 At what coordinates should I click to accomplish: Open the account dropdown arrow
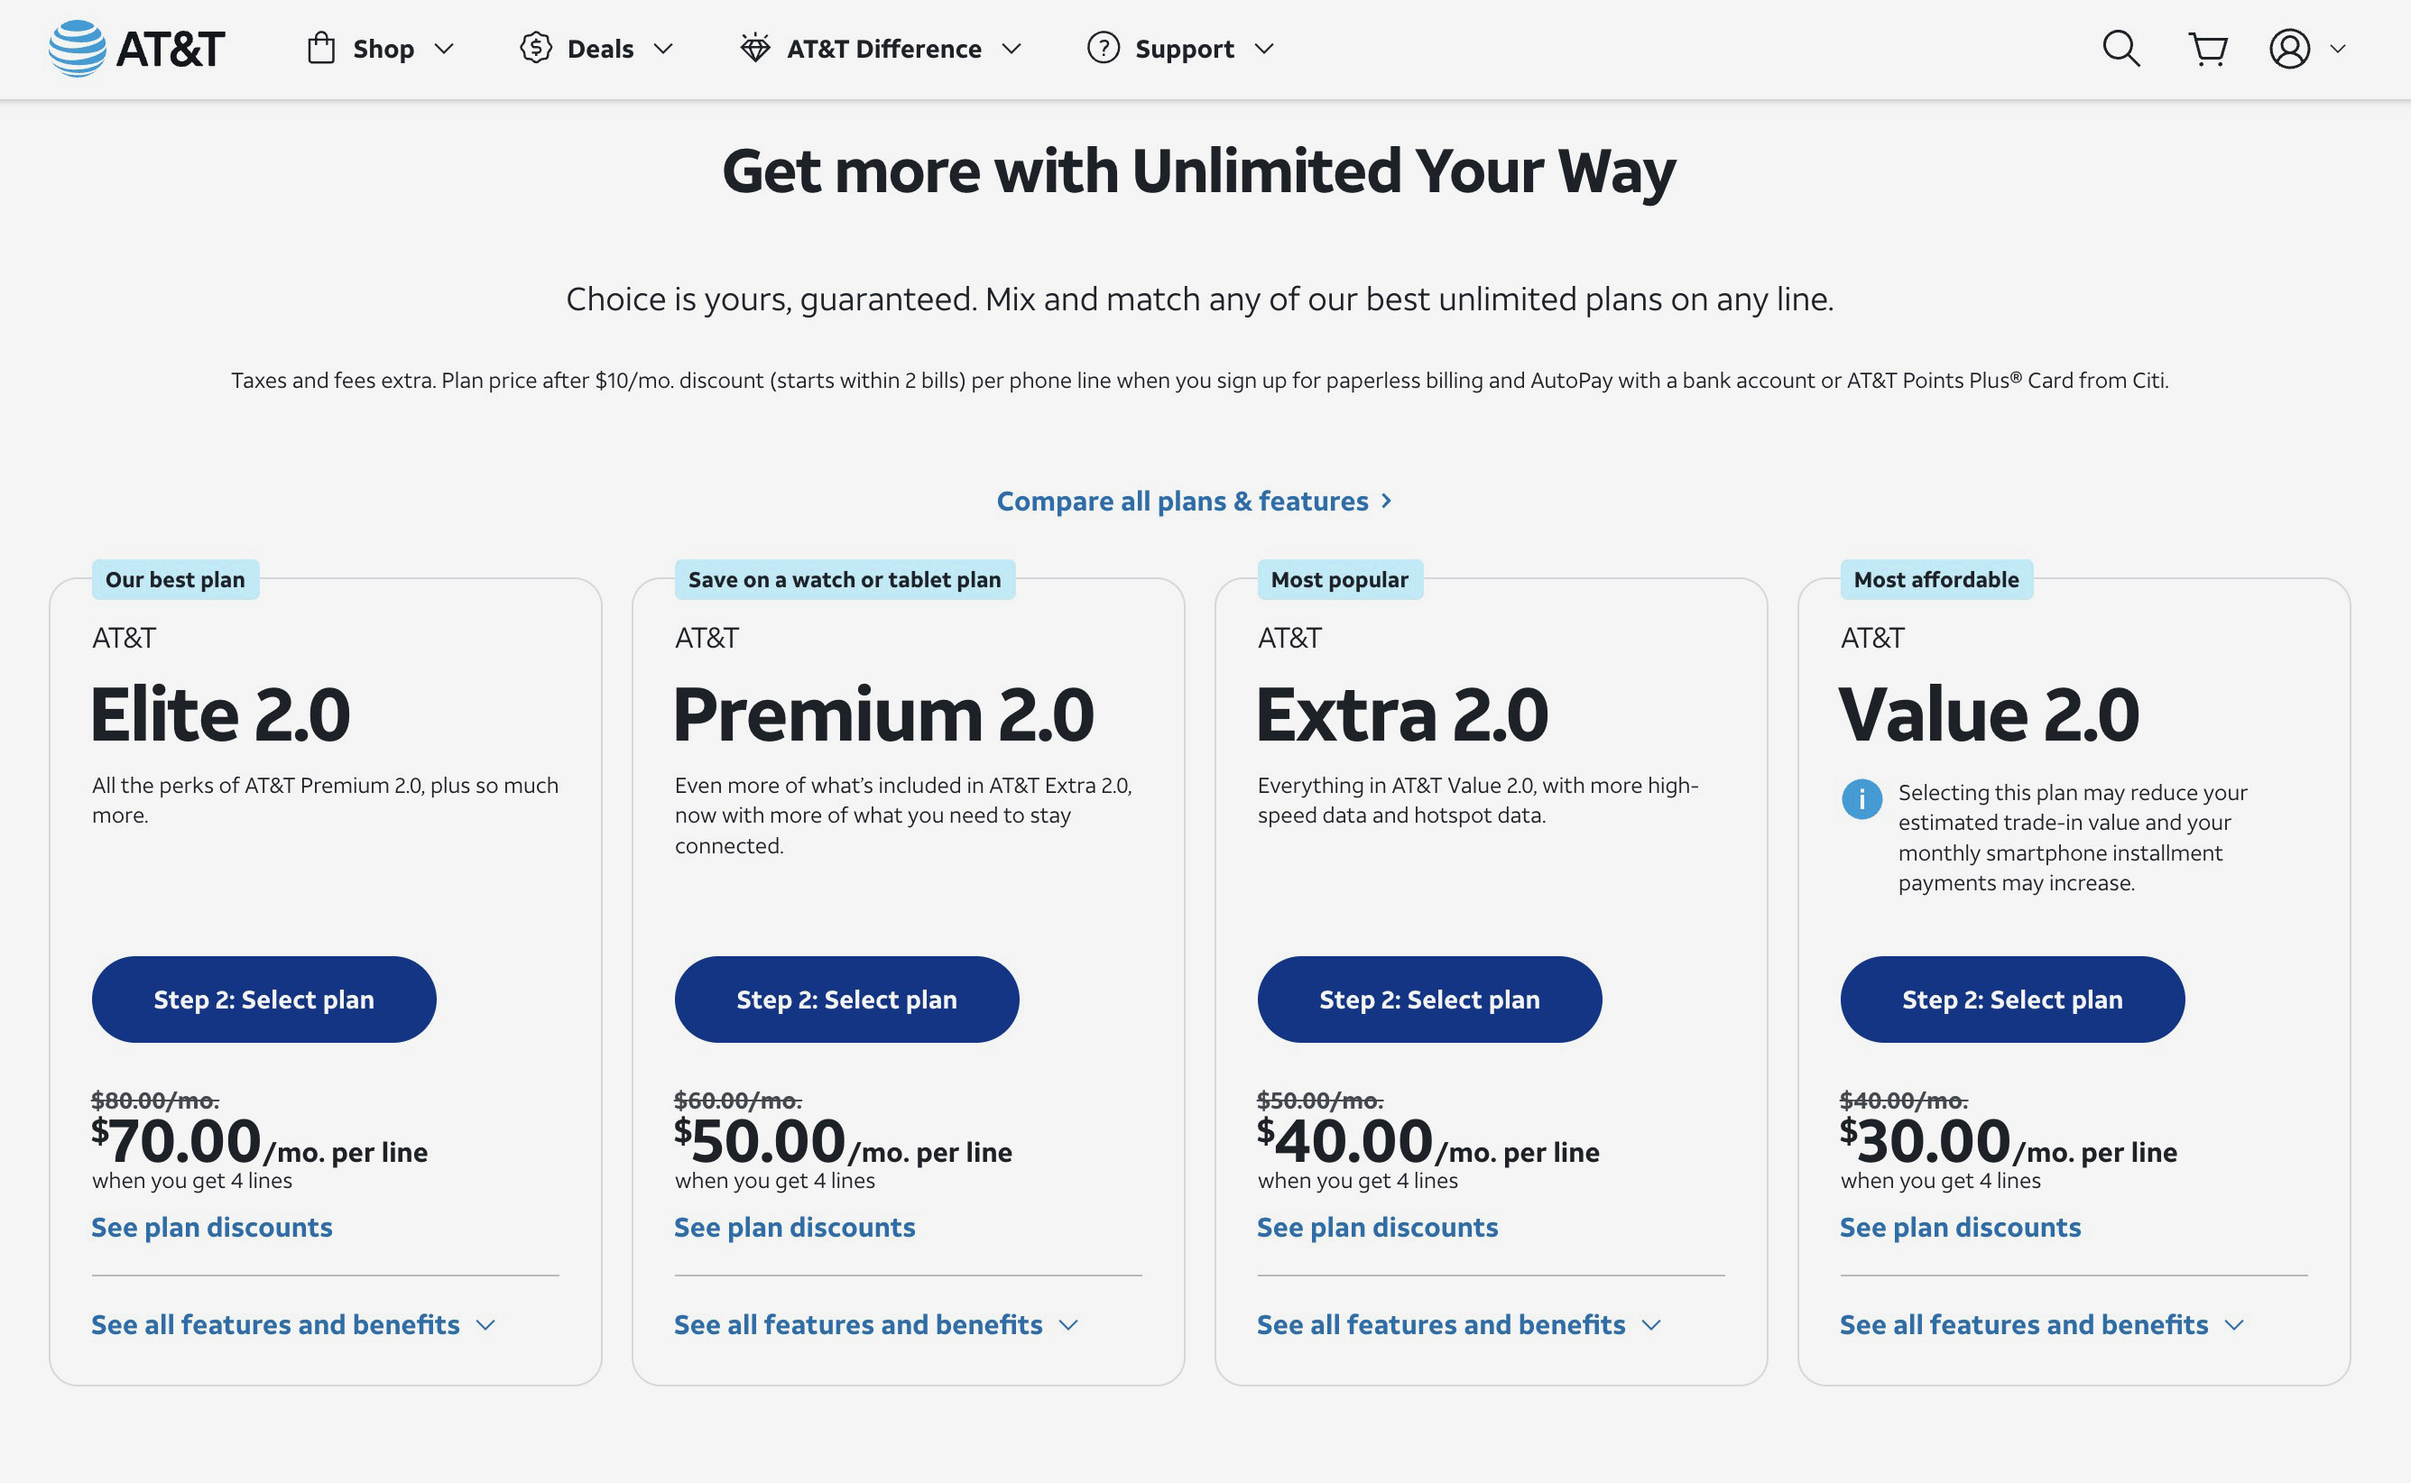[2337, 48]
